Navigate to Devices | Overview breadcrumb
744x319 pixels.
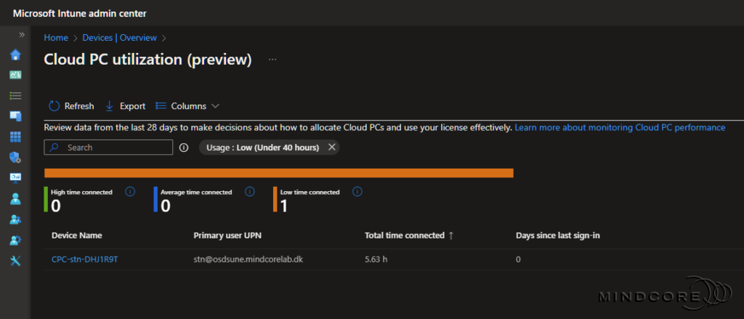pos(119,37)
